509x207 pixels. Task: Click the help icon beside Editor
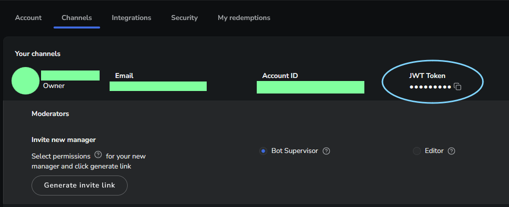[x=451, y=151]
